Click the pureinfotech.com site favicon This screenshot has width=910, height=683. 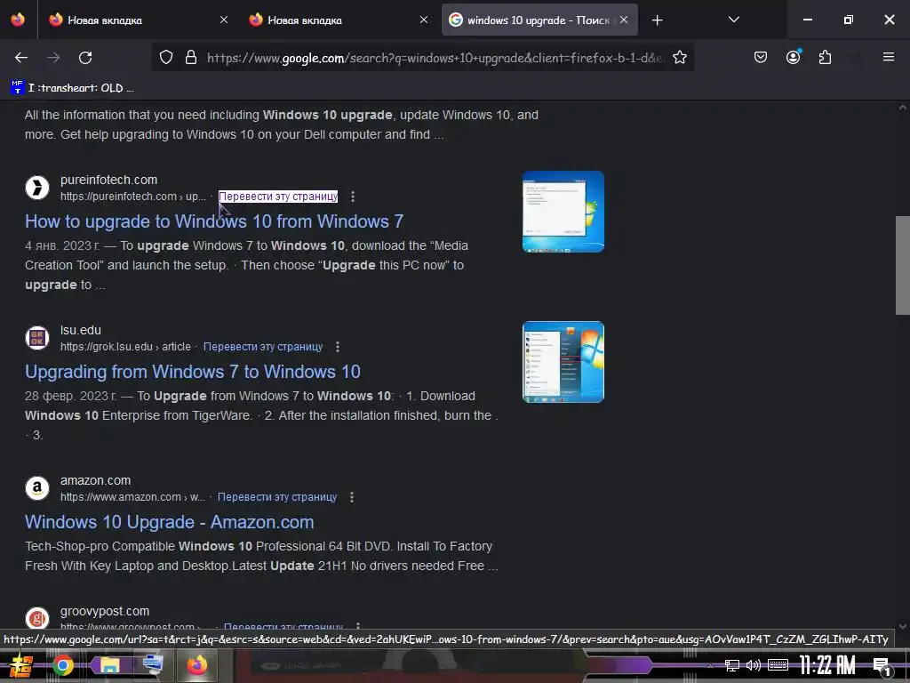(x=37, y=188)
